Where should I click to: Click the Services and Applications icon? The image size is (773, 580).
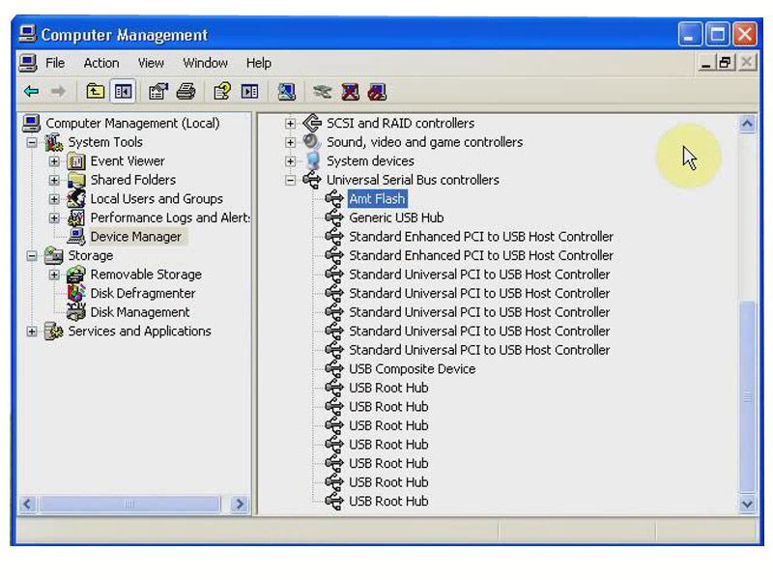(x=53, y=331)
